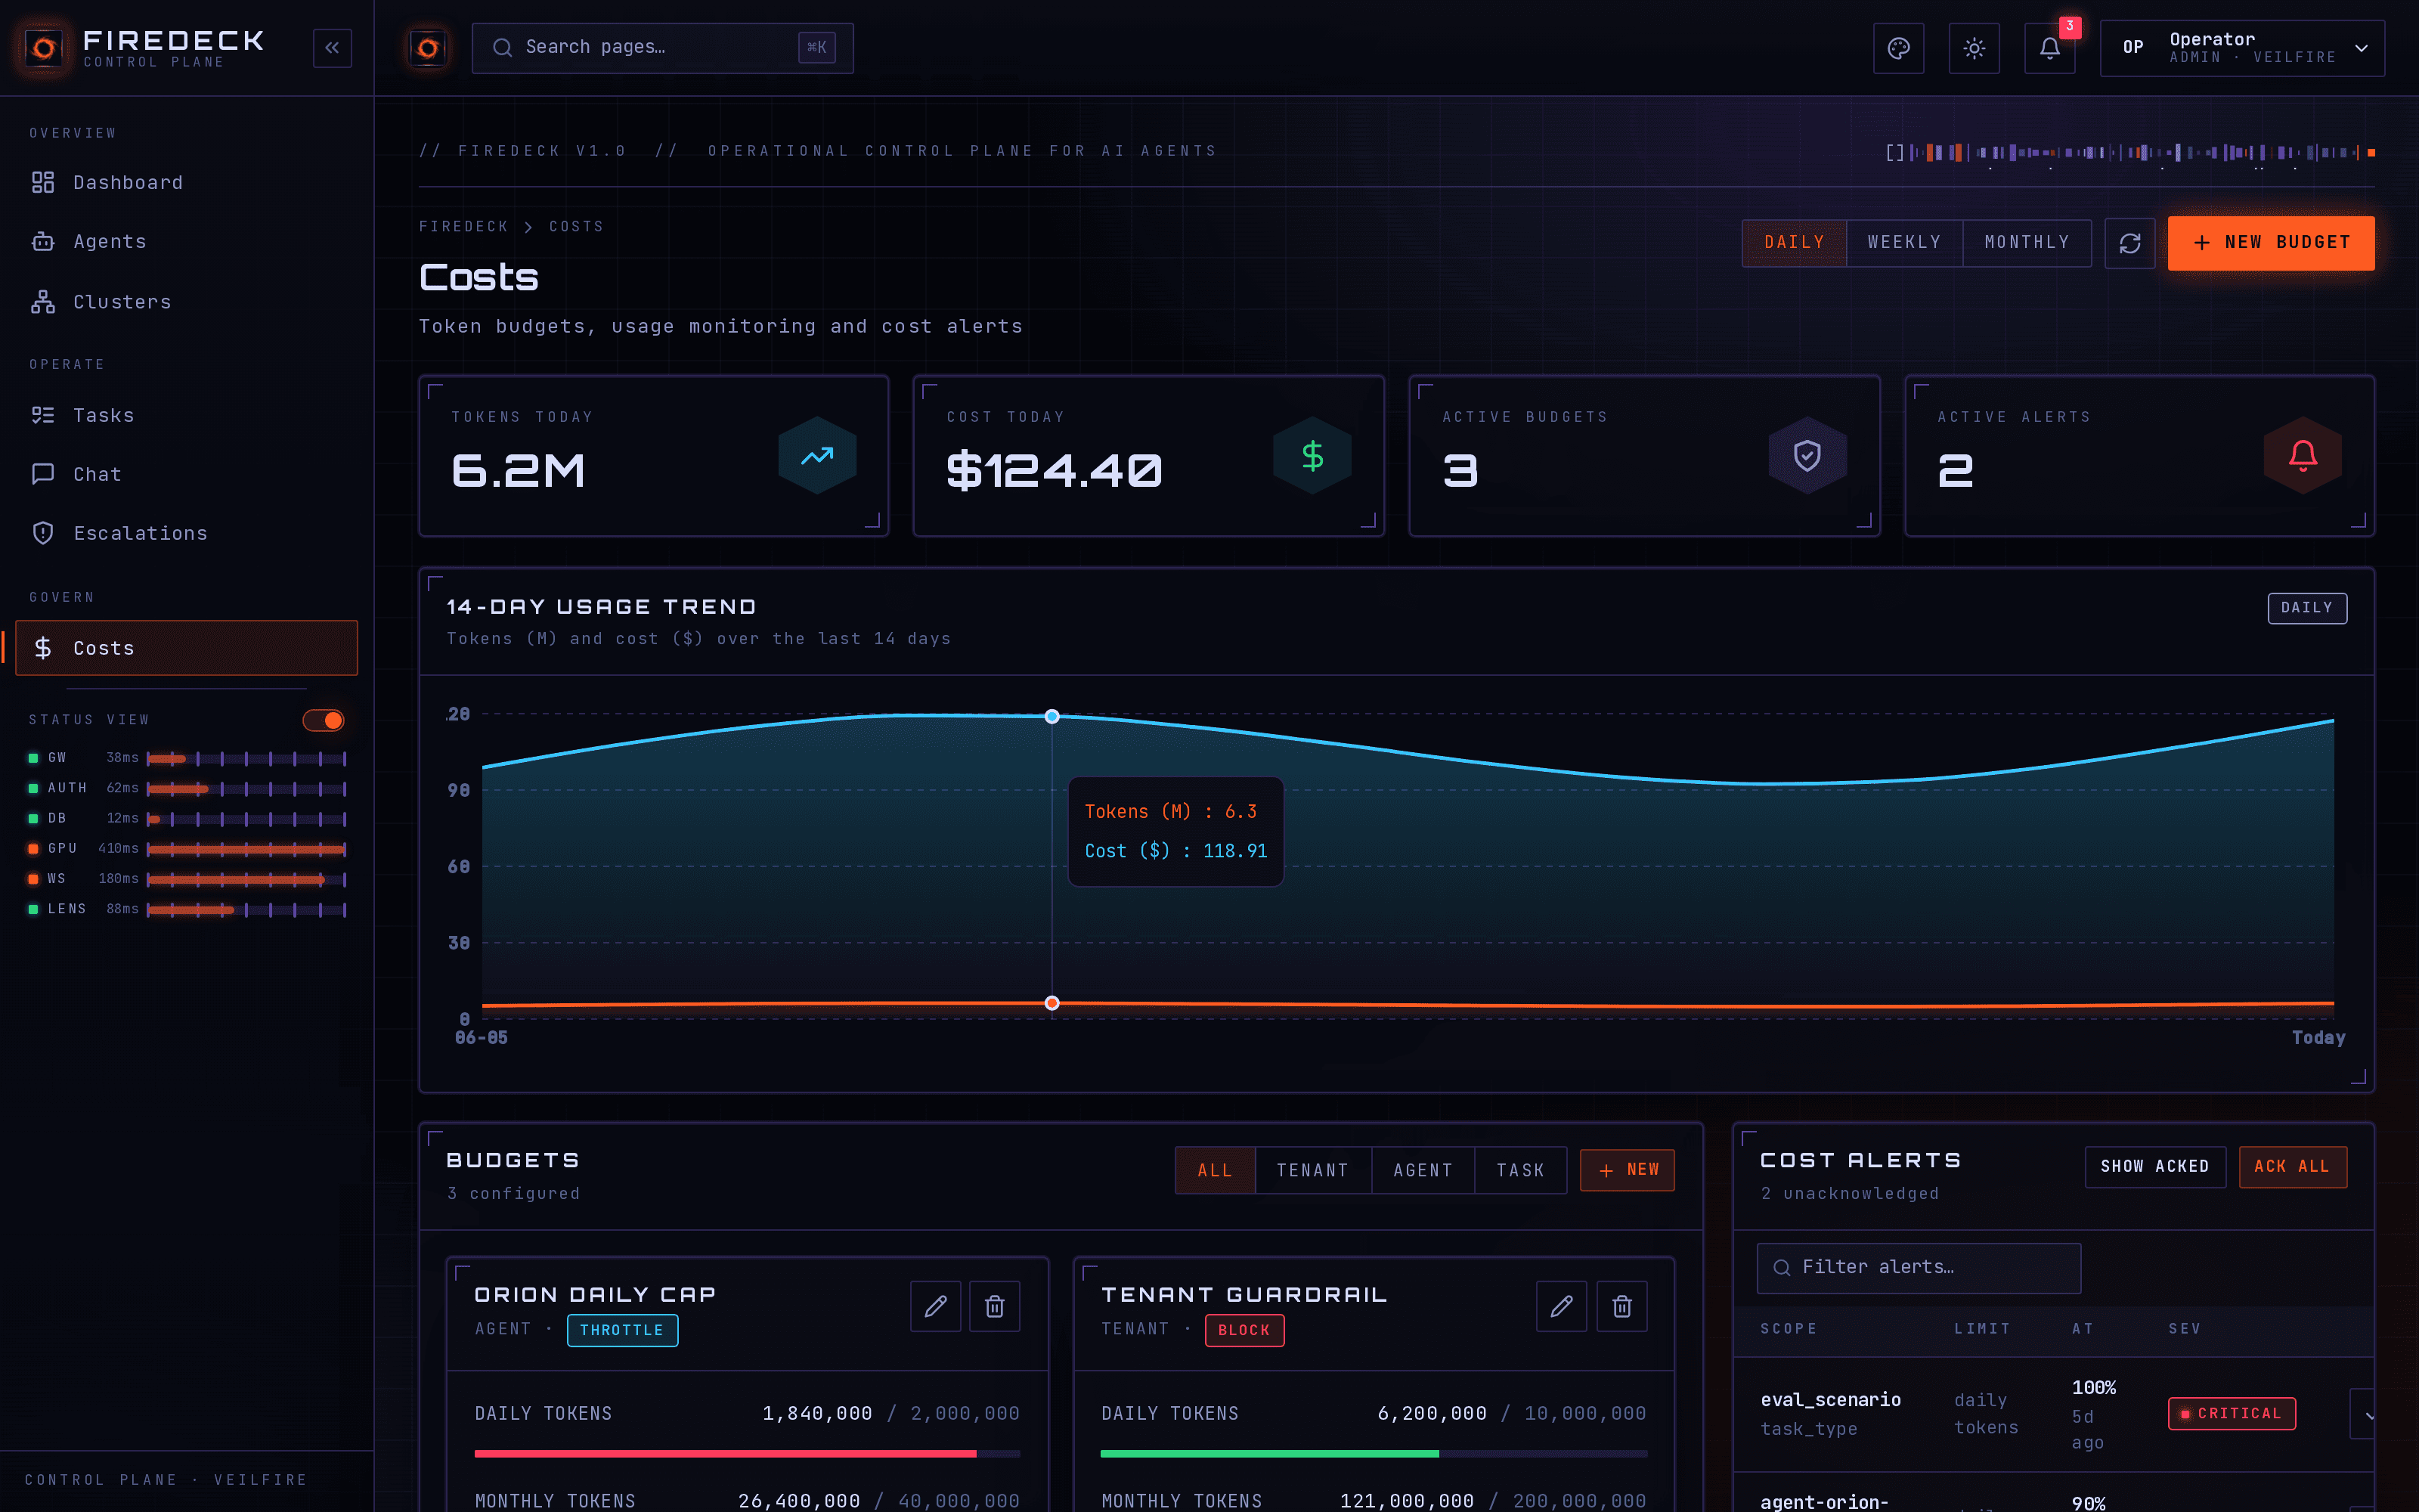Viewport: 2419px width, 1512px height.
Task: Filter budgets by Task
Action: [x=1520, y=1170]
